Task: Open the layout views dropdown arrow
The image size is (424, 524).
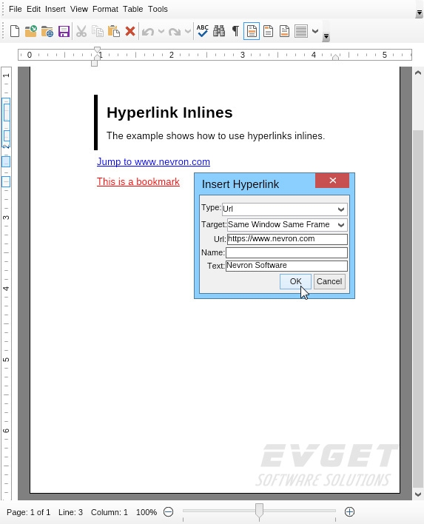Action: (315, 31)
